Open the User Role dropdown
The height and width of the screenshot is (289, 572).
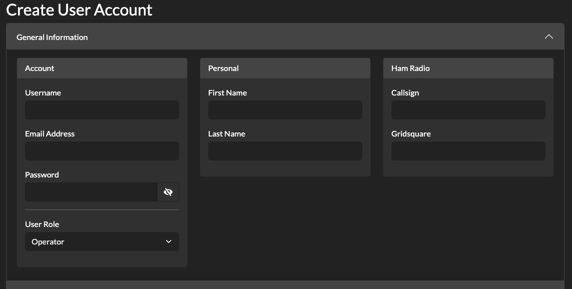[102, 241]
